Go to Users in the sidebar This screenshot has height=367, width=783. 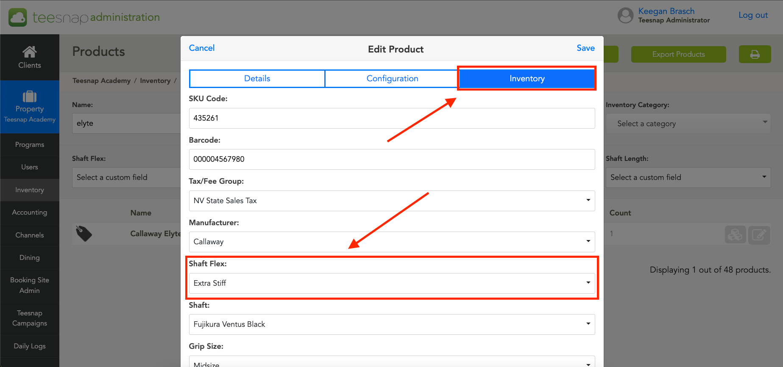pos(30,167)
